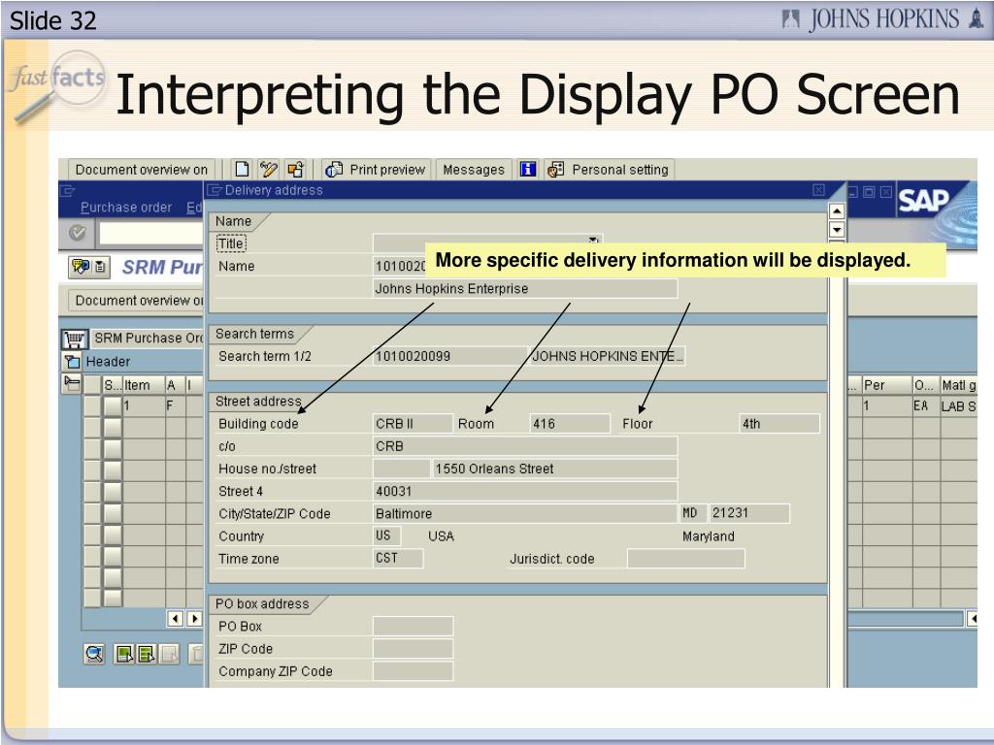Click the command input field beside checkmark
The height and width of the screenshot is (745, 994).
click(x=150, y=233)
